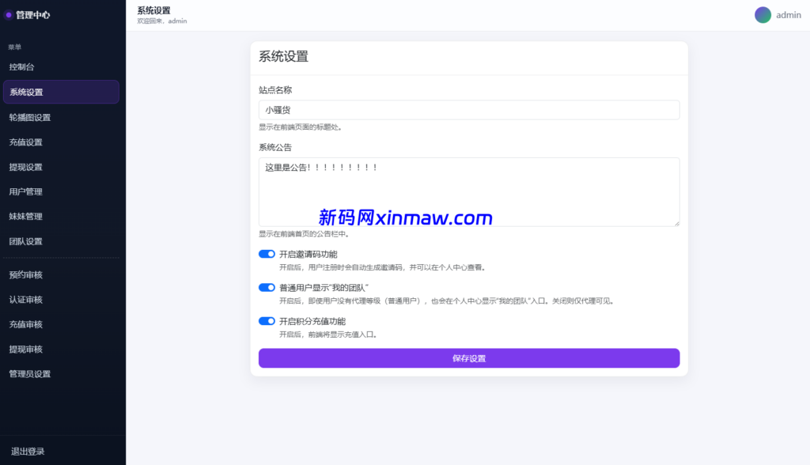Click the 系统设置 card heading
Image resolution: width=810 pixels, height=465 pixels.
(284, 56)
